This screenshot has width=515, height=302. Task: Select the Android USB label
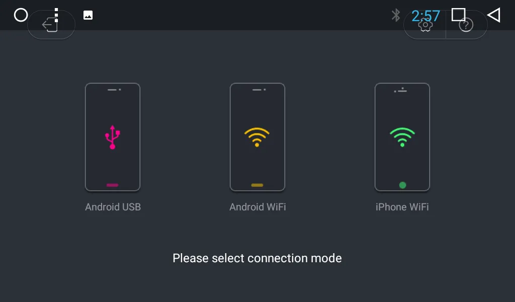113,207
